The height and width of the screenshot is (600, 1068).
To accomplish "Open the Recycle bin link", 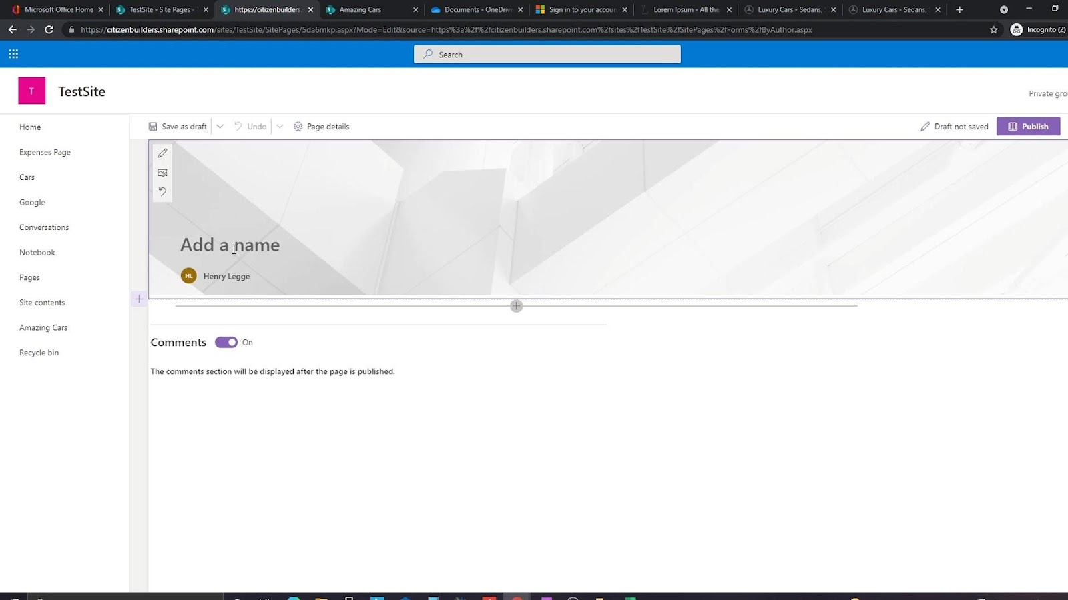I will [x=39, y=353].
